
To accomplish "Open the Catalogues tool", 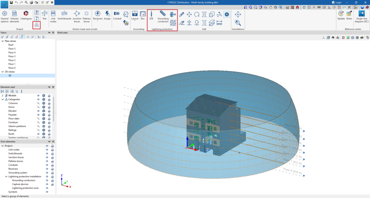I will coord(26,15).
